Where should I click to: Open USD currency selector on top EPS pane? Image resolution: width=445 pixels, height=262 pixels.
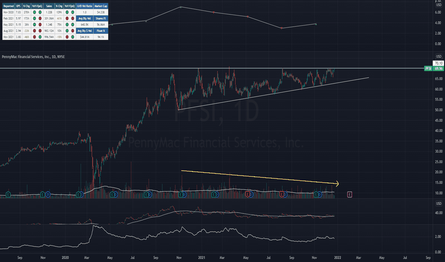pos(439,5)
